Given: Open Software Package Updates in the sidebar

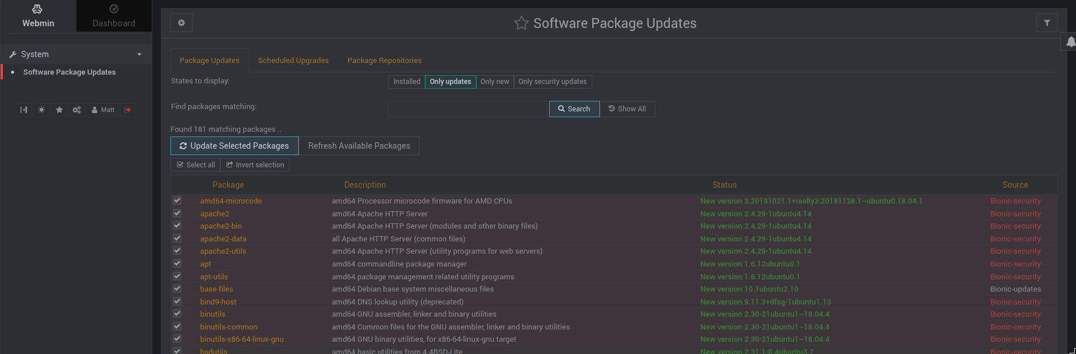Looking at the screenshot, I should click(x=69, y=72).
